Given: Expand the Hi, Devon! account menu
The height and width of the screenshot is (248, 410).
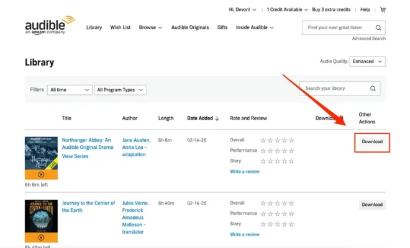Looking at the screenshot, I should [x=242, y=10].
